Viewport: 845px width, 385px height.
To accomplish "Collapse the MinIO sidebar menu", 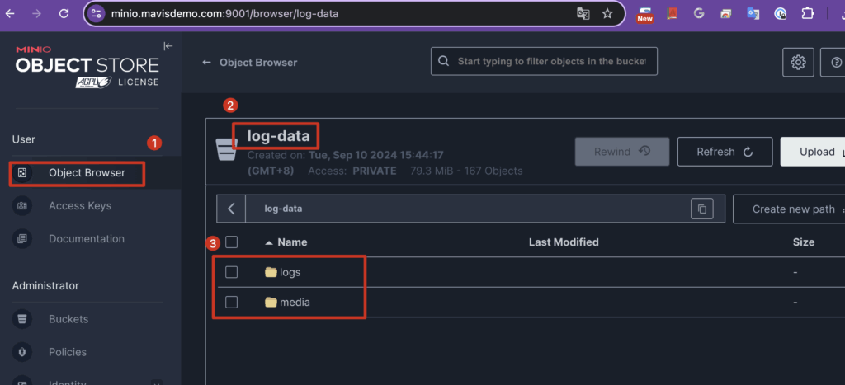I will [168, 46].
